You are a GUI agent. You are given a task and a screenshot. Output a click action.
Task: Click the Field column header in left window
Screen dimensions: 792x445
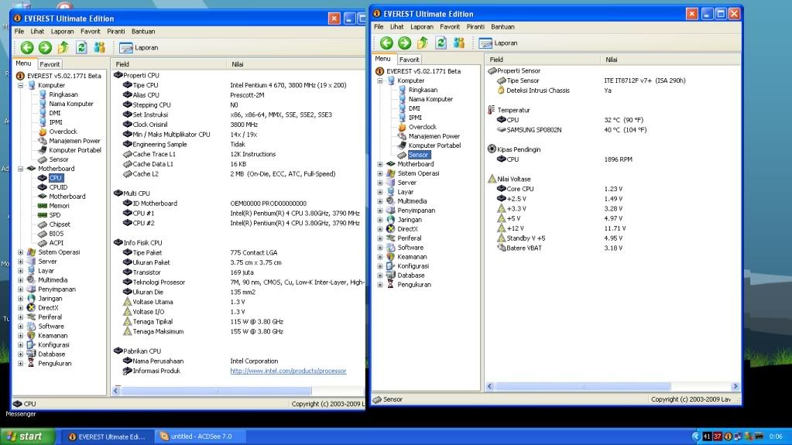(169, 64)
